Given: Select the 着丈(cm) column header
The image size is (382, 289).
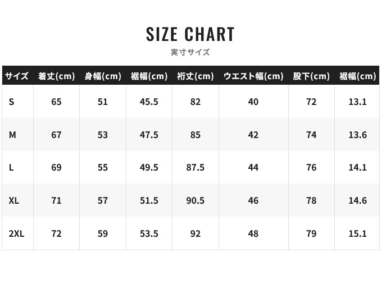Looking at the screenshot, I should (56, 76).
